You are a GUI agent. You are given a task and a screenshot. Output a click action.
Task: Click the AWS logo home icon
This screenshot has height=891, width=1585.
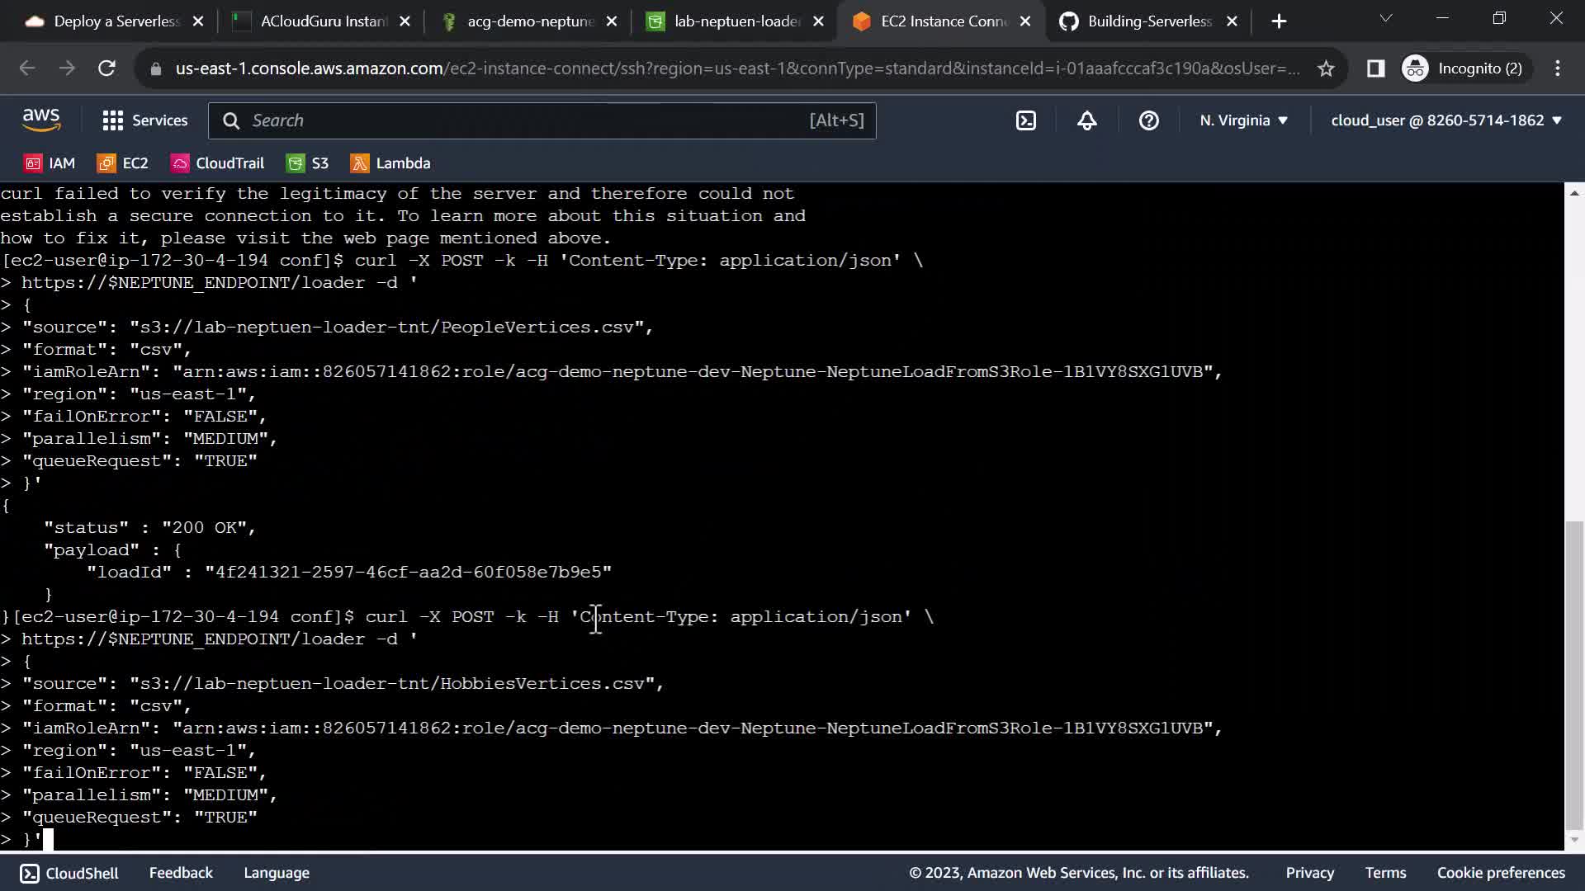point(41,120)
